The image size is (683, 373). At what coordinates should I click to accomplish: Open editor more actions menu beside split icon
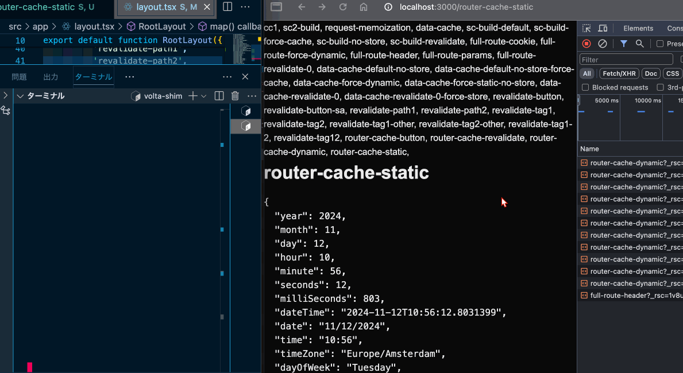coord(245,6)
